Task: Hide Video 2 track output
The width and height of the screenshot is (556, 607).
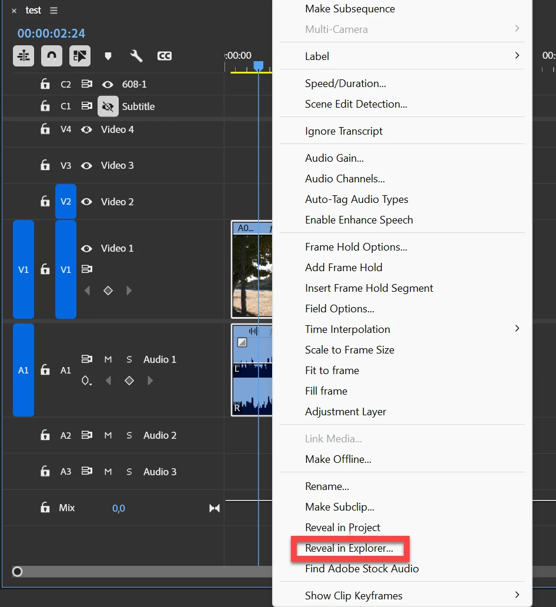Action: pos(86,202)
